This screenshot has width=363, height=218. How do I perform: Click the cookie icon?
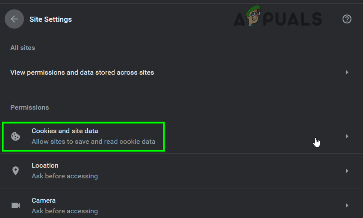click(x=16, y=137)
